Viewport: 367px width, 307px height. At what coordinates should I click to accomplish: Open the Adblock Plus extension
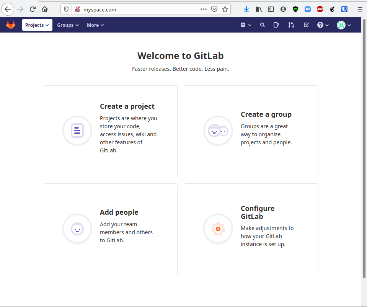(x=320, y=9)
